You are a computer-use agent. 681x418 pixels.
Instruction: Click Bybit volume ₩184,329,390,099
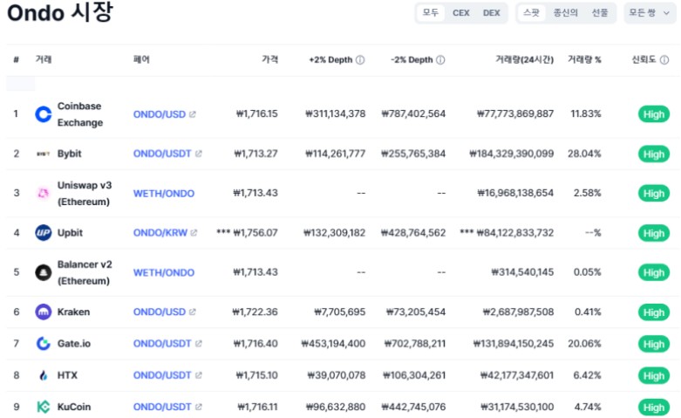[512, 154]
